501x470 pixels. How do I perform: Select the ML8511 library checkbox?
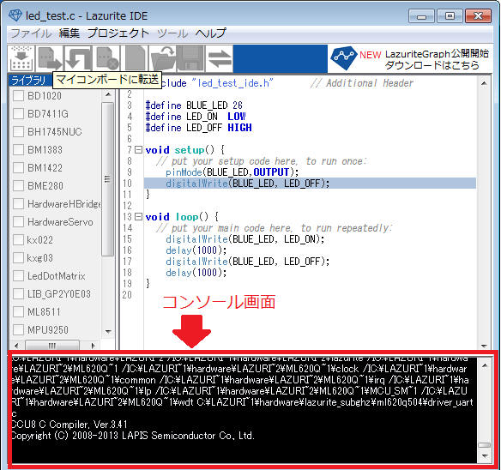click(x=19, y=311)
